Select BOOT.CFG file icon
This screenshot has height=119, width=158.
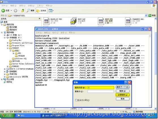(x=101, y=21)
